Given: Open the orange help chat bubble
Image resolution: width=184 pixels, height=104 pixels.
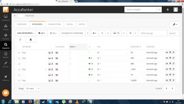Looking at the screenshot, I should 6,93.
